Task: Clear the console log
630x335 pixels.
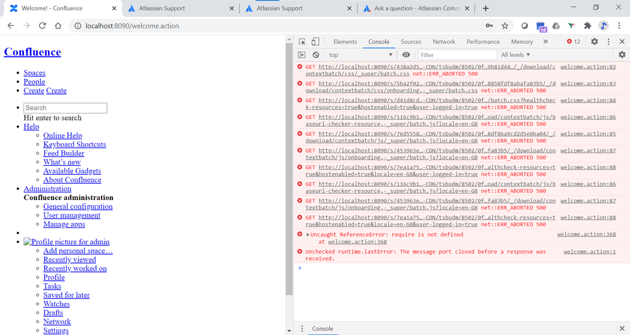Action: 316,55
